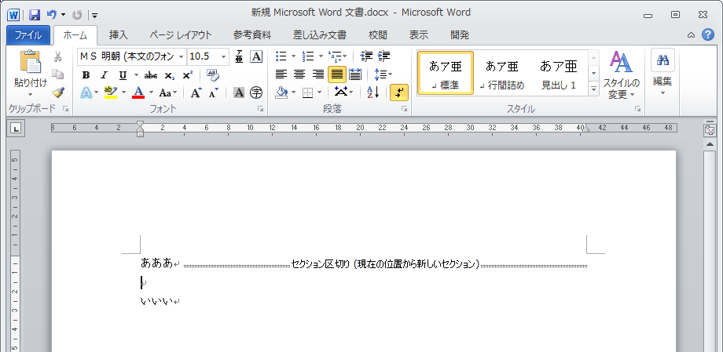Image resolution: width=723 pixels, height=352 pixels.
Task: Switch to the ページ レイアウト tab
Action: coord(181,34)
